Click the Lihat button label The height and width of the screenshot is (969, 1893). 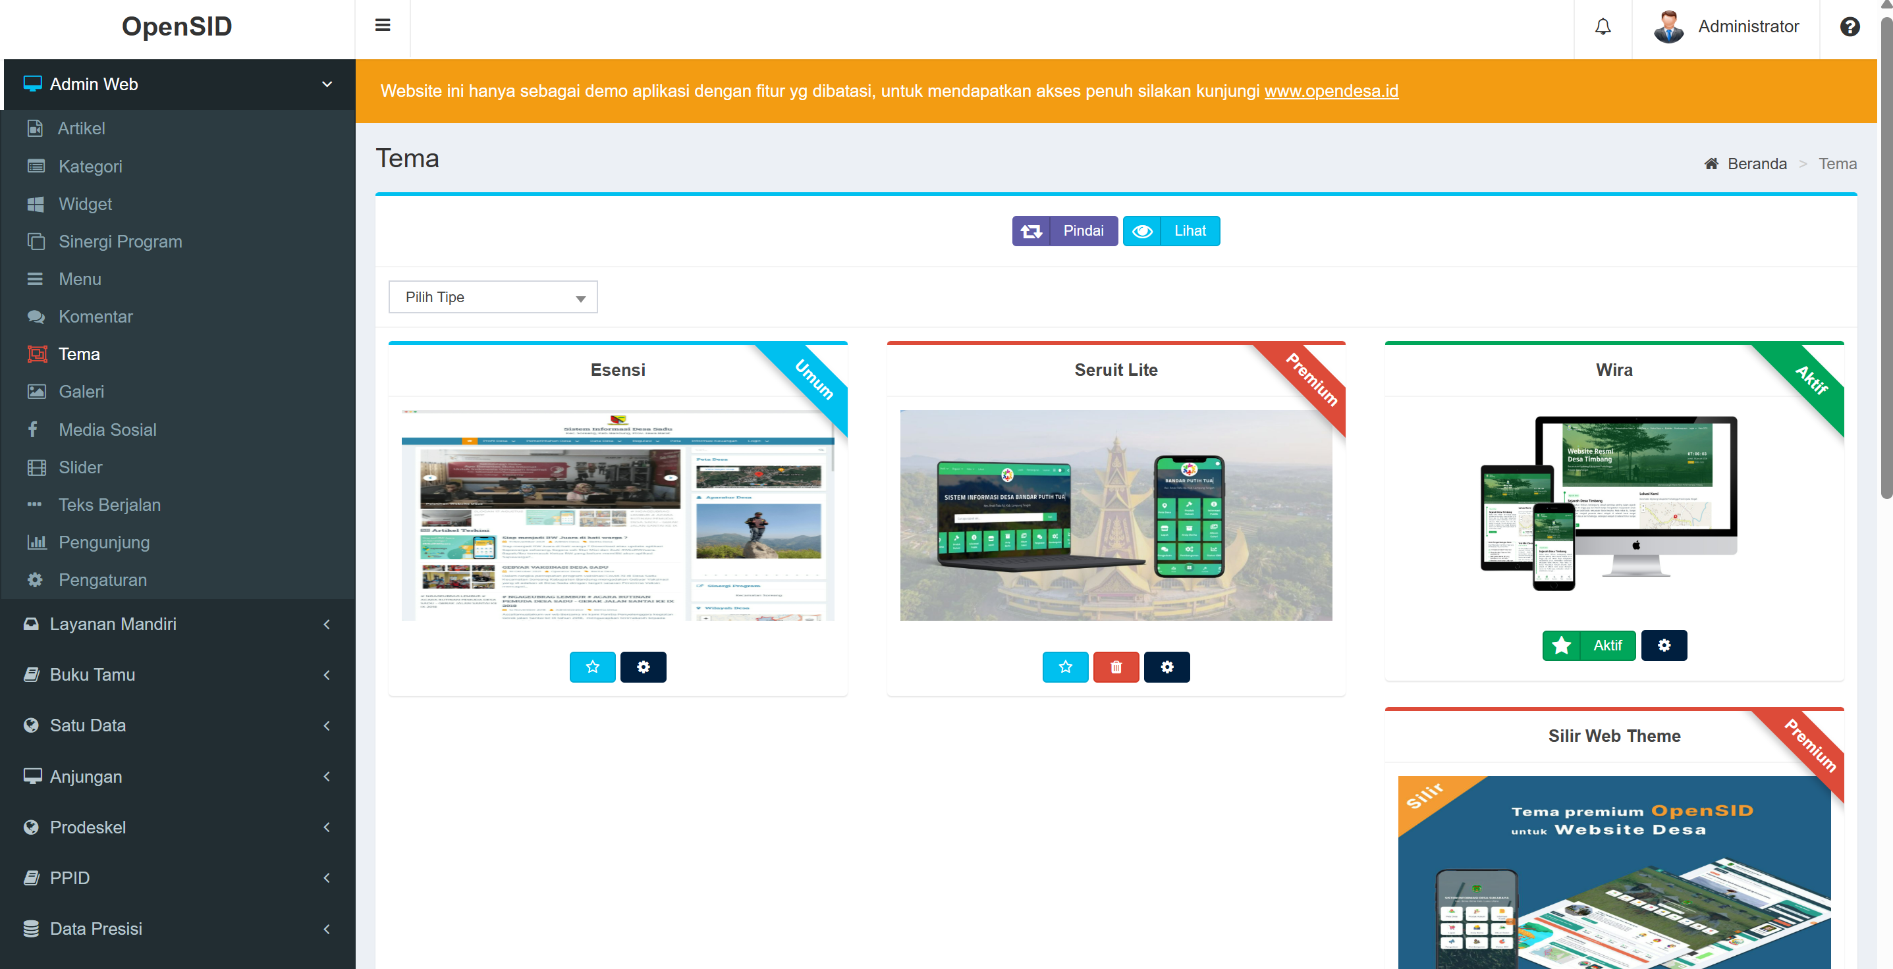click(1190, 230)
